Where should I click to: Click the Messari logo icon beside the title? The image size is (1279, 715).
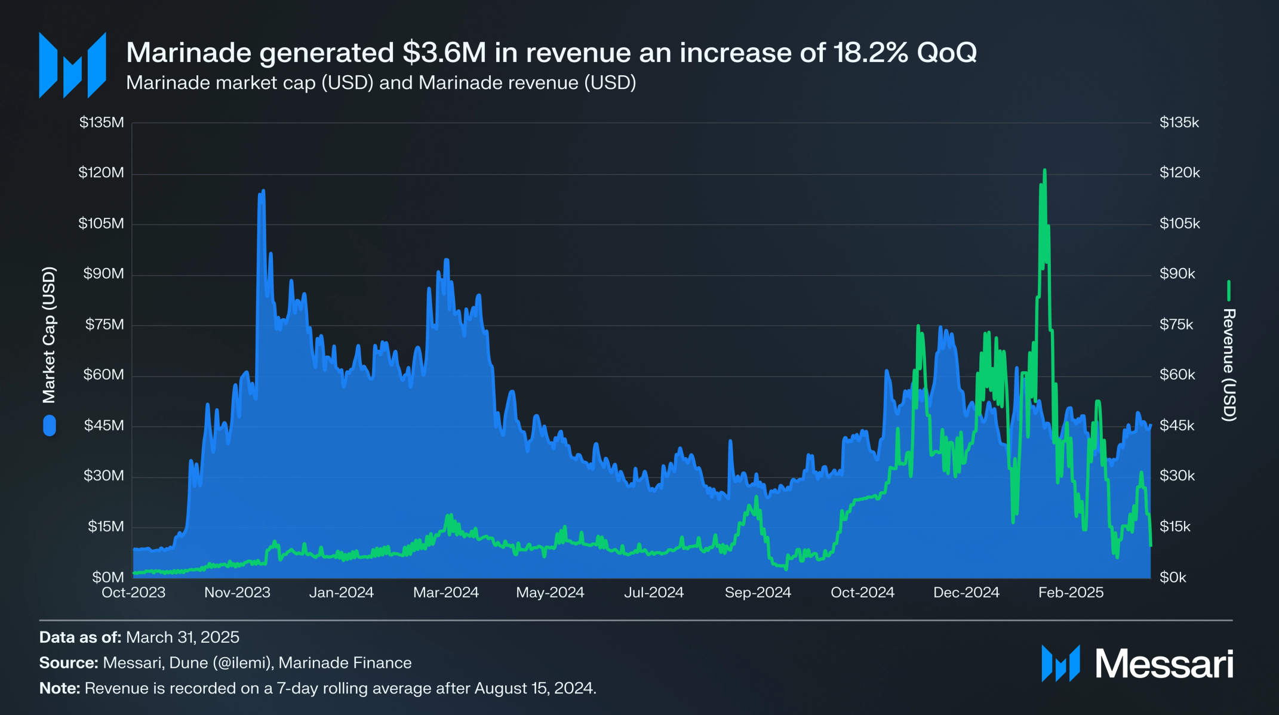click(72, 65)
